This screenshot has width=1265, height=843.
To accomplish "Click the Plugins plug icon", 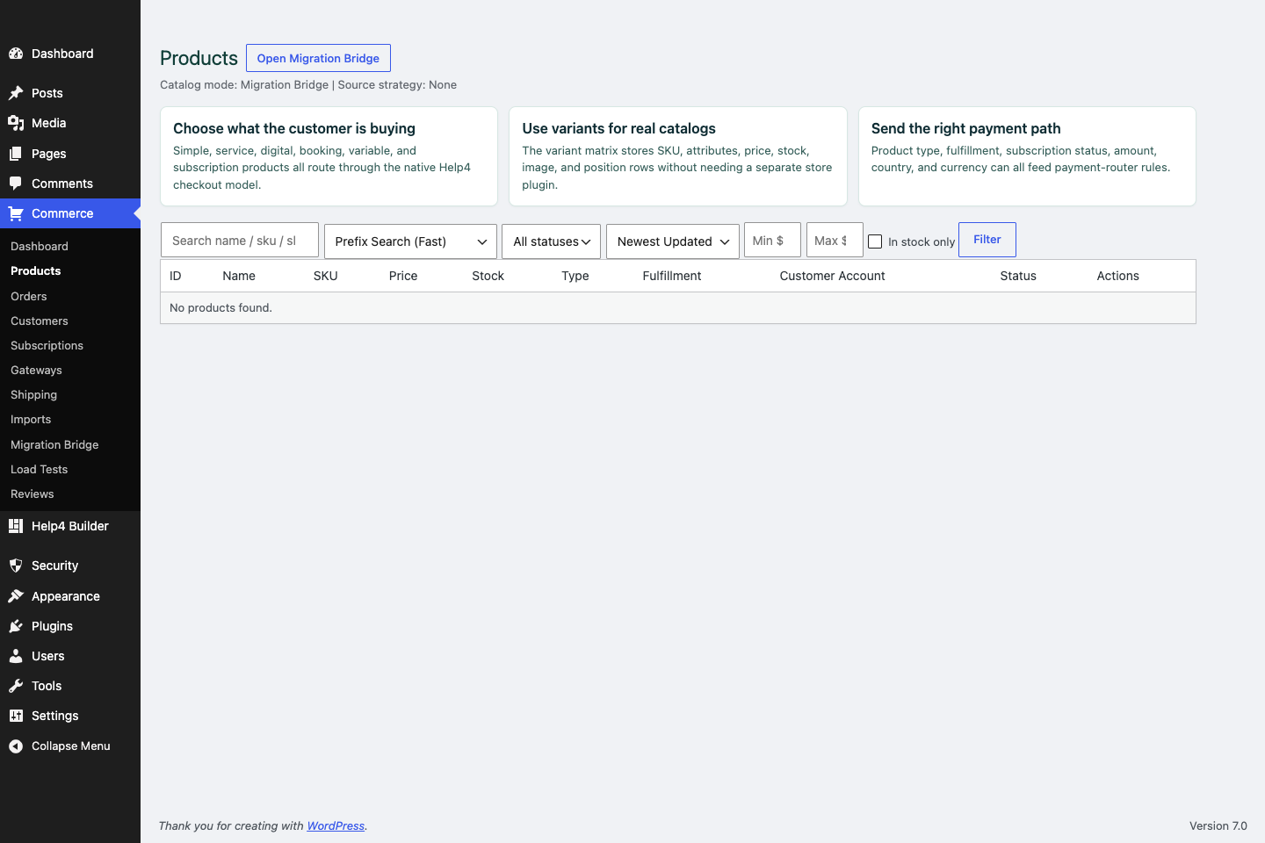I will 16,626.
